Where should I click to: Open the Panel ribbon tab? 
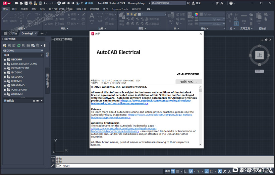tap(34, 9)
